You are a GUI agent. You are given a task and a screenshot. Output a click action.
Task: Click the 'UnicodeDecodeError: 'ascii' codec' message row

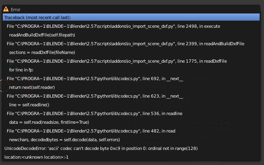tap(131, 148)
